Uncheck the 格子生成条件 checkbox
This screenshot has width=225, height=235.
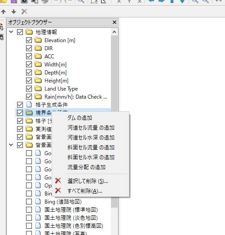(20, 105)
